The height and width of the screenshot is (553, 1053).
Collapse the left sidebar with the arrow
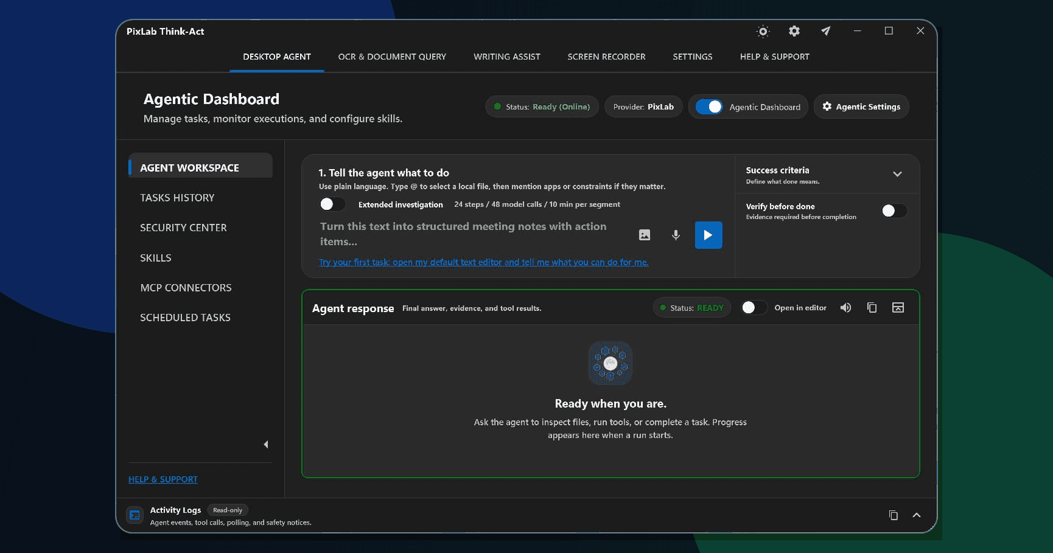point(266,445)
